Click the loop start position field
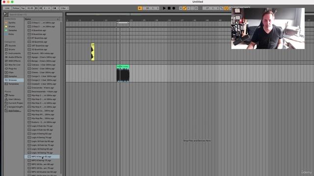This screenshot has height=176, width=314. click(x=211, y=8)
